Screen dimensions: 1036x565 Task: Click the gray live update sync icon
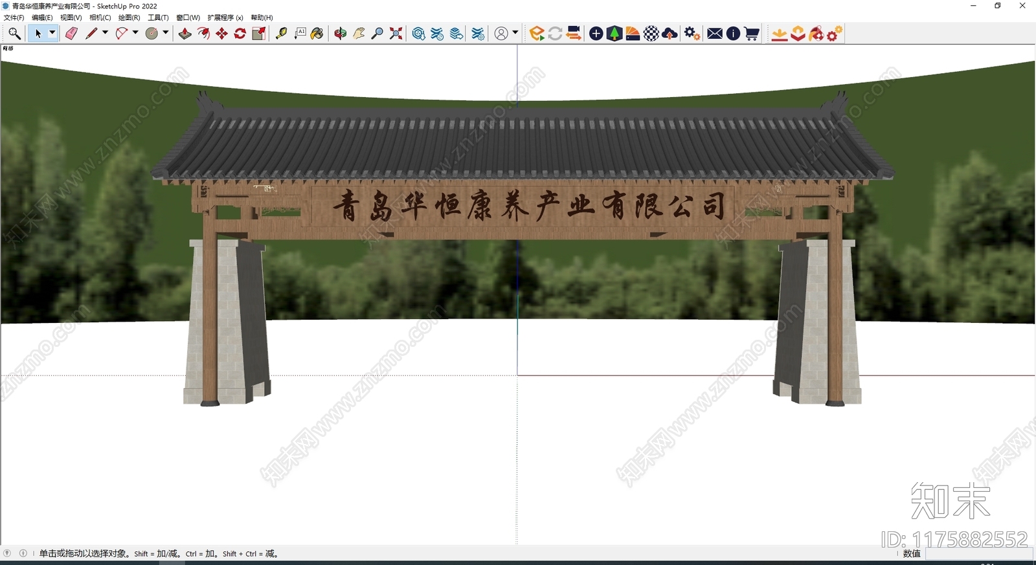pos(555,34)
